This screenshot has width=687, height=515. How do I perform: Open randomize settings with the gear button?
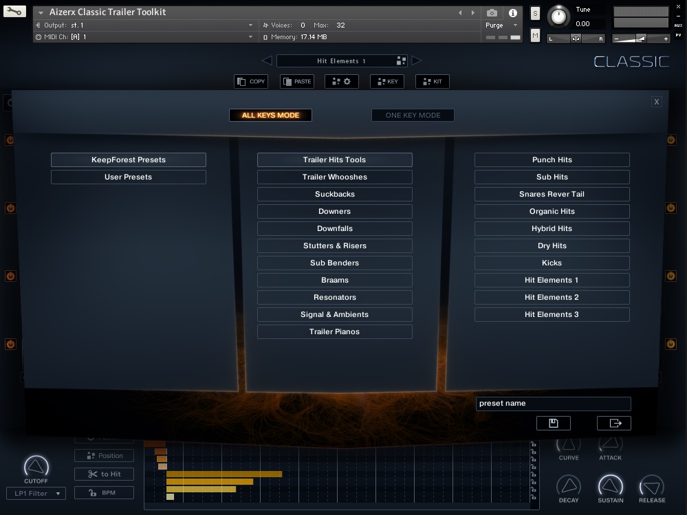(x=342, y=81)
